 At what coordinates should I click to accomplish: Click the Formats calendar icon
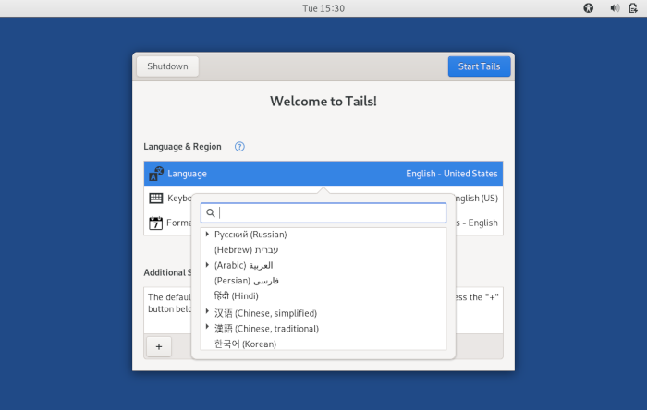[x=156, y=223]
